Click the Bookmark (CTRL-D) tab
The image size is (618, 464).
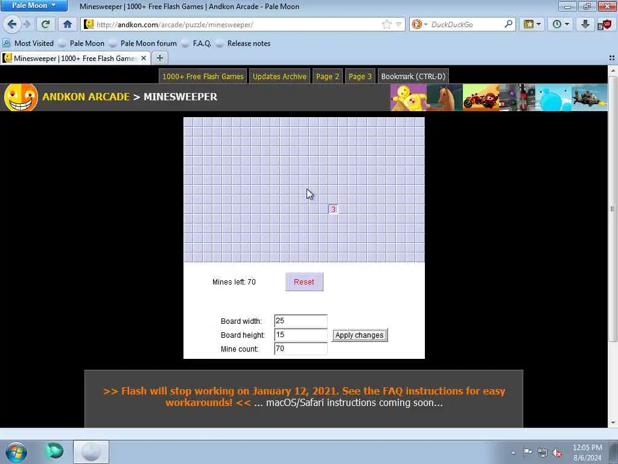click(x=413, y=77)
